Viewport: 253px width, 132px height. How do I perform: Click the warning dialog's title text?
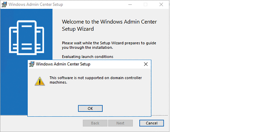click(x=63, y=64)
